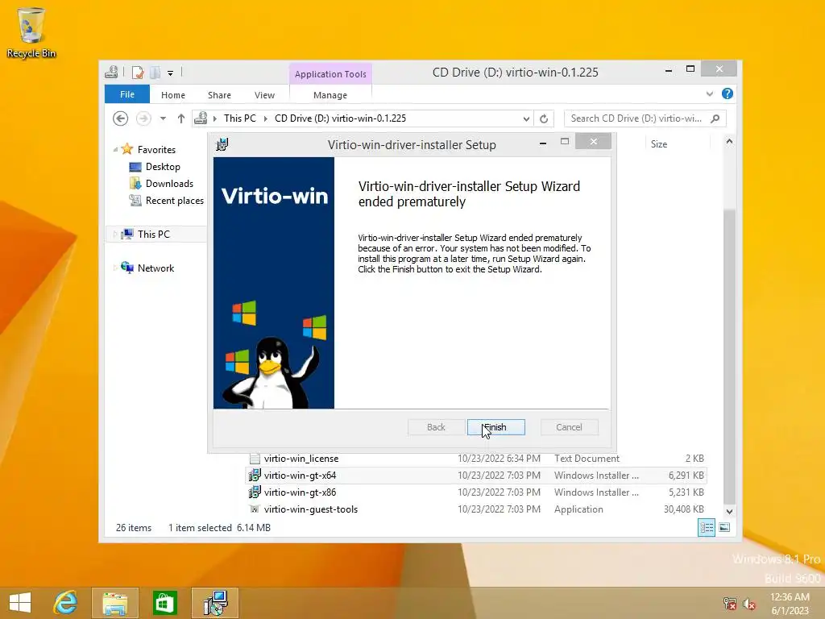Open the File tab in Explorer ribbon
This screenshot has width=825, height=619.
coord(127,94)
